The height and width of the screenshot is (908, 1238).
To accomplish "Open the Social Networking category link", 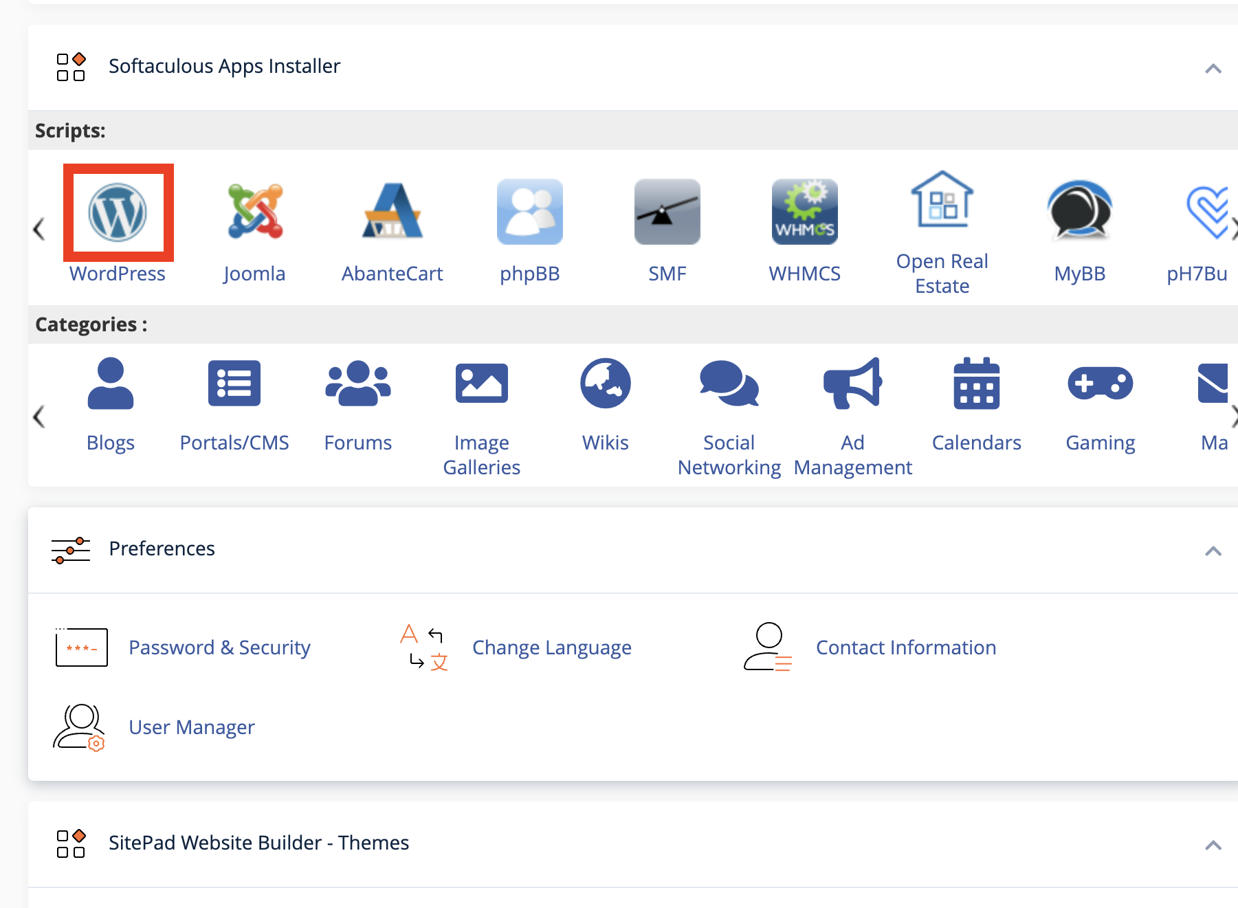I will pyautogui.click(x=729, y=455).
